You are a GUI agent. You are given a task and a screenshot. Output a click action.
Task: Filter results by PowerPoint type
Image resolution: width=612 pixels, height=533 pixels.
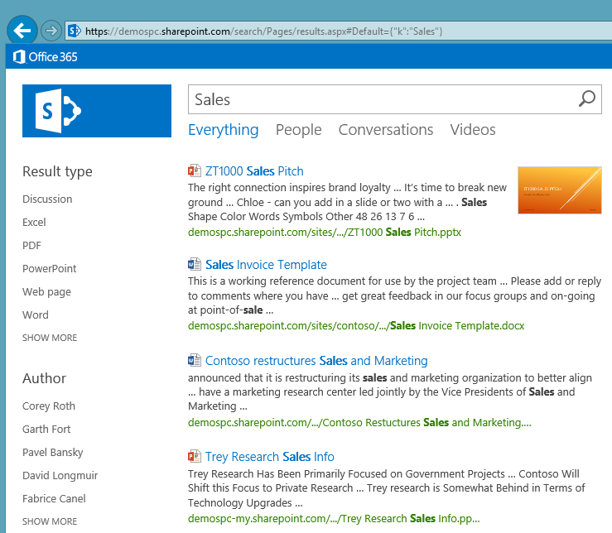[x=49, y=269]
